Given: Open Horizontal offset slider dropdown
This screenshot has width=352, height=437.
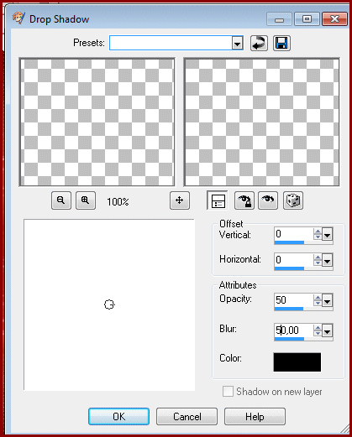Looking at the screenshot, I should tap(327, 260).
